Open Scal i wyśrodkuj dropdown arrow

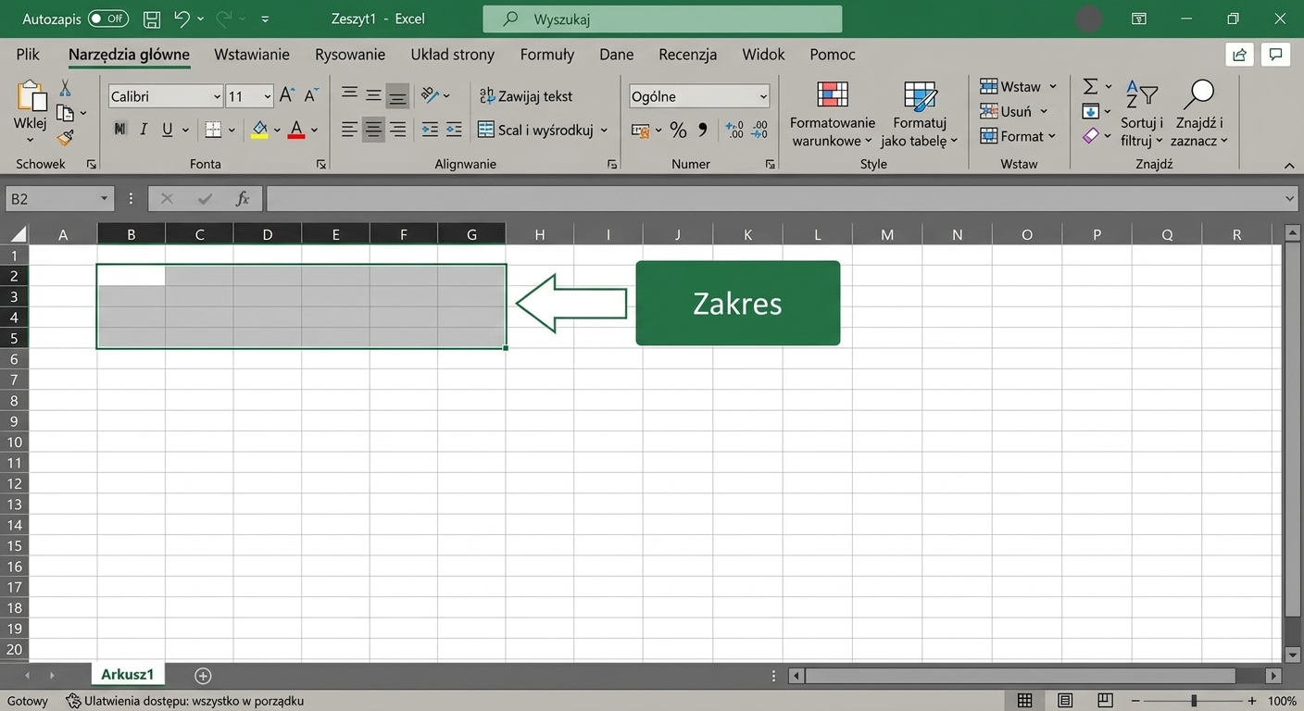coord(604,131)
